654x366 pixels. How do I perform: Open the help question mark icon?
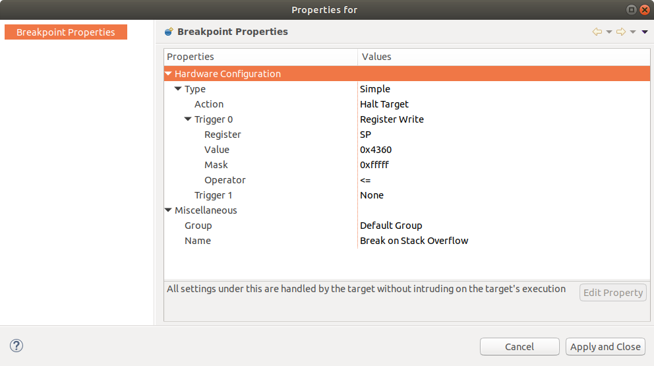(x=16, y=346)
